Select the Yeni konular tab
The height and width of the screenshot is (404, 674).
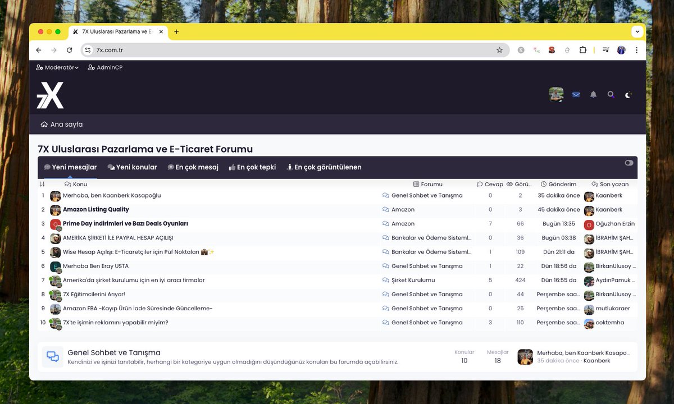[x=132, y=167]
